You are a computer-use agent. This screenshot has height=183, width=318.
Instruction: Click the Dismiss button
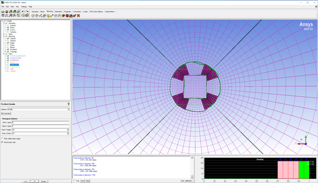coord(44,181)
